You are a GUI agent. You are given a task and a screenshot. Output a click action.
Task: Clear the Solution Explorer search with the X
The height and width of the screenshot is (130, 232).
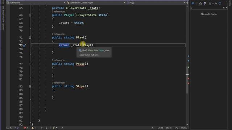coord(224,8)
